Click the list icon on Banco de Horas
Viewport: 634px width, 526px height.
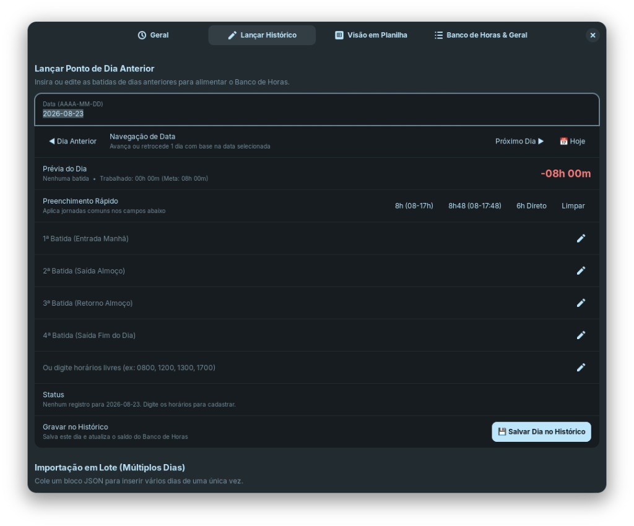(x=439, y=35)
